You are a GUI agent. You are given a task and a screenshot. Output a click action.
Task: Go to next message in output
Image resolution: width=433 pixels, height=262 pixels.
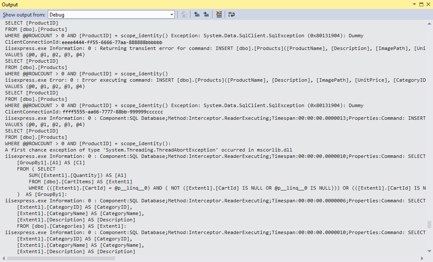pos(206,14)
